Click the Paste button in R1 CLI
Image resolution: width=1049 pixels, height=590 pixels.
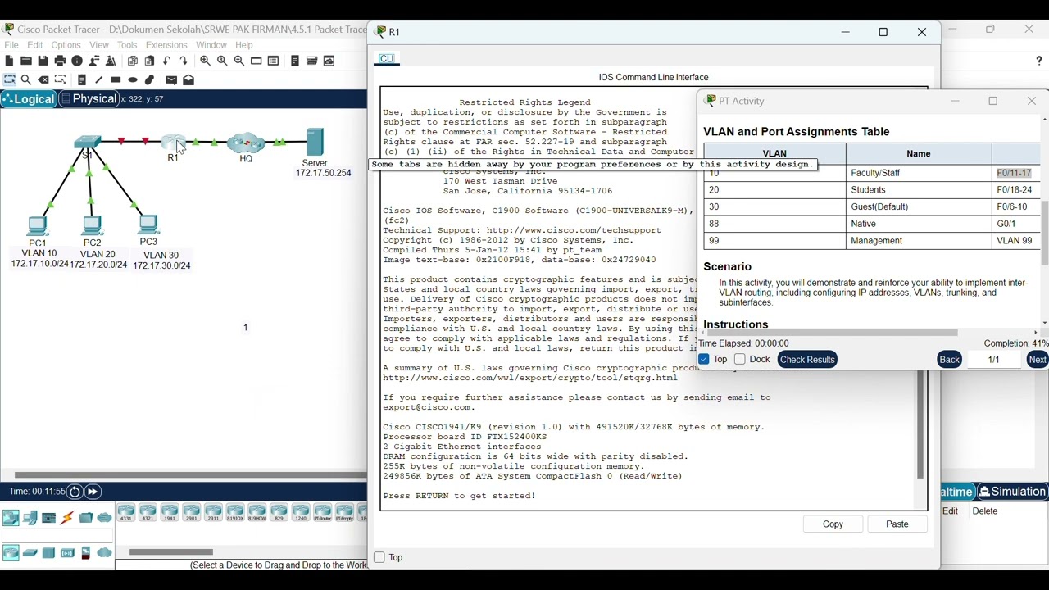tap(897, 524)
